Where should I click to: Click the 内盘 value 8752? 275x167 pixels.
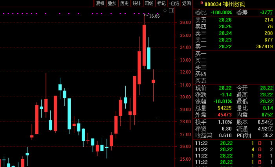pos(267,114)
